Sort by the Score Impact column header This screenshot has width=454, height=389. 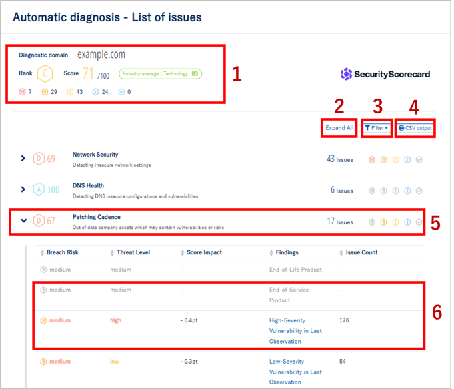click(x=205, y=253)
